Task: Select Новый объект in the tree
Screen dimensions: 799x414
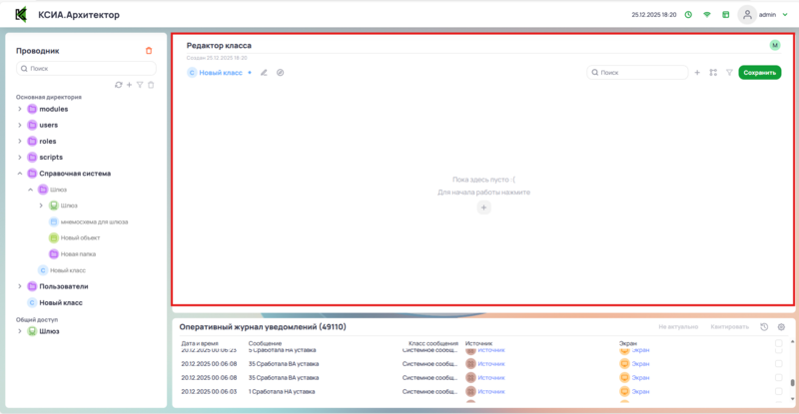Action: [80, 237]
